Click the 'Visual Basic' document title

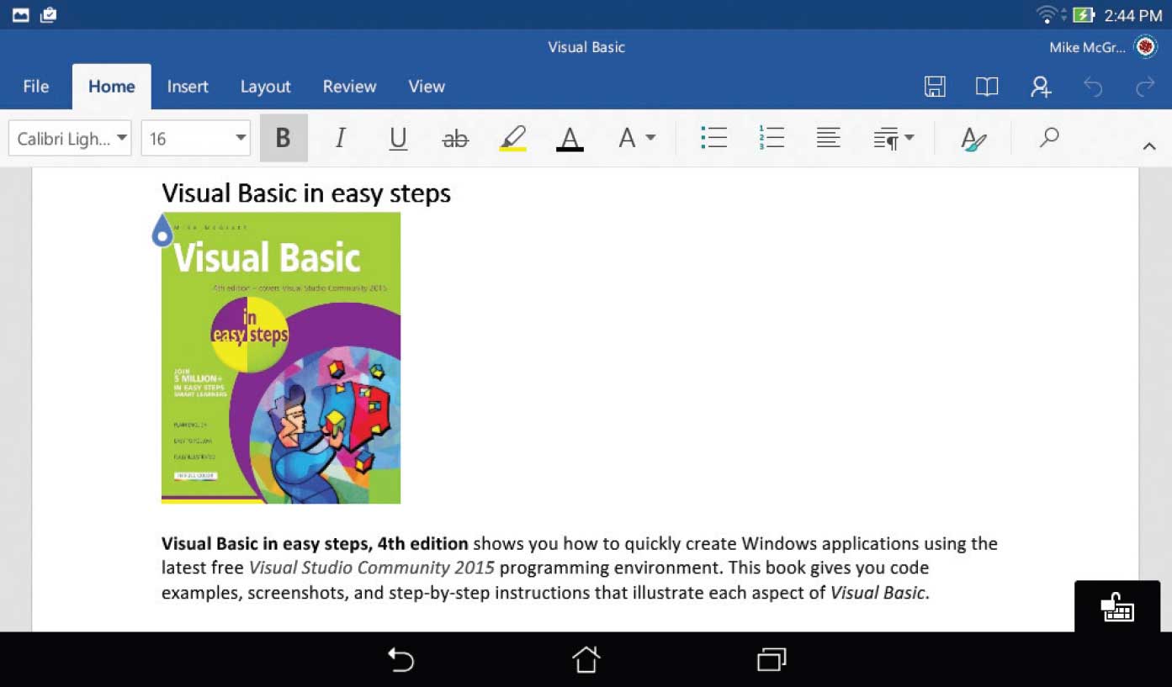coord(586,47)
